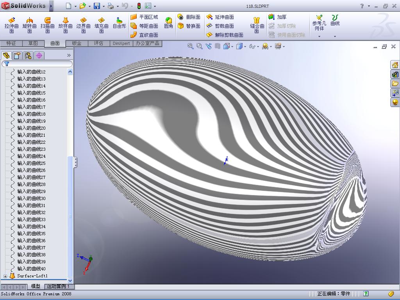Open the 曲线 curves tool
The width and height of the screenshot is (400, 300).
[335, 20]
